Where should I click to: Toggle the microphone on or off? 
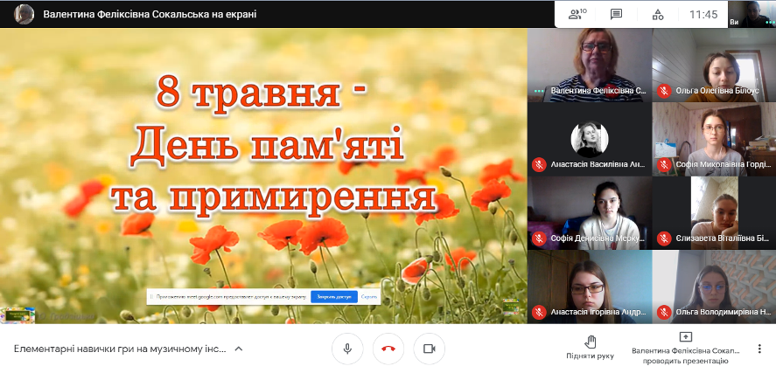pyautogui.click(x=347, y=349)
